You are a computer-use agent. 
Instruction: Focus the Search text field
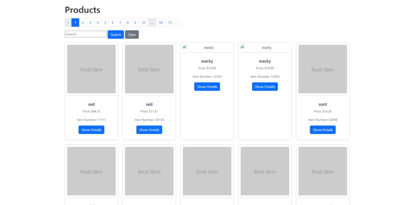(x=86, y=34)
